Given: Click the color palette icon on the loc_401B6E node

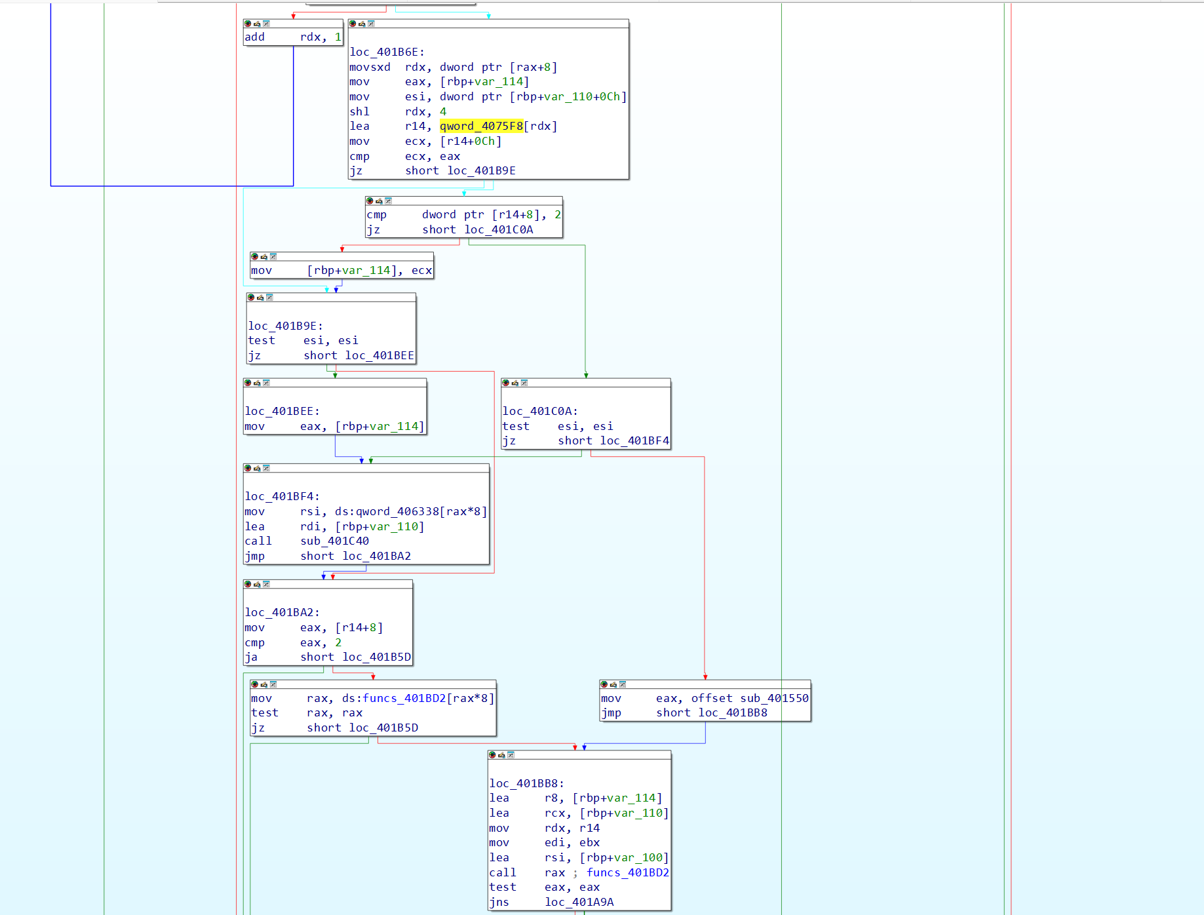Looking at the screenshot, I should click(353, 24).
